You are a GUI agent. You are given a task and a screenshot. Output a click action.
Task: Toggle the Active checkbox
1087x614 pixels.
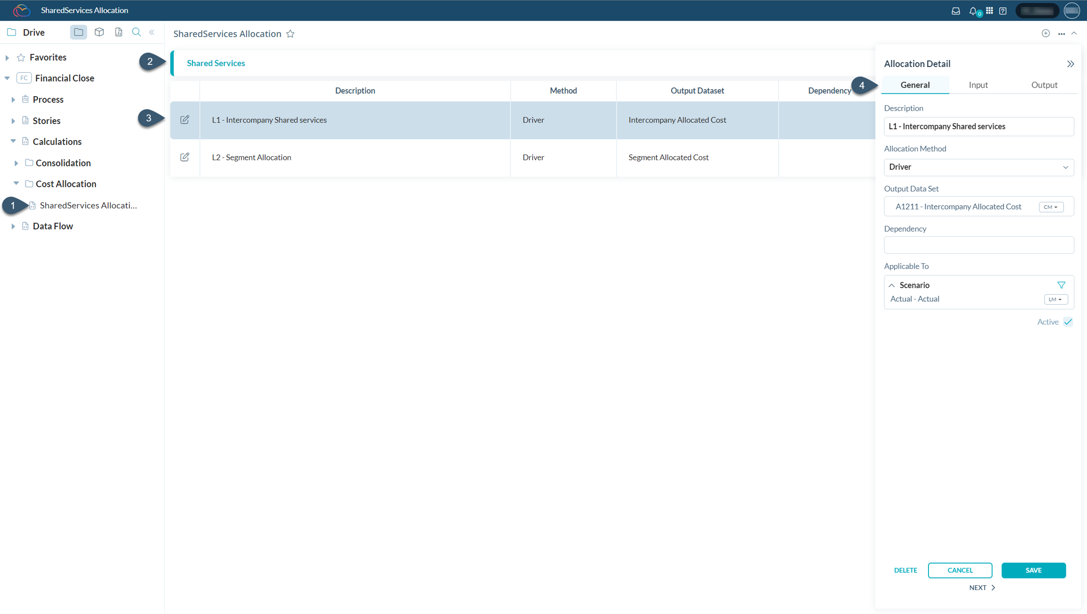click(x=1069, y=322)
